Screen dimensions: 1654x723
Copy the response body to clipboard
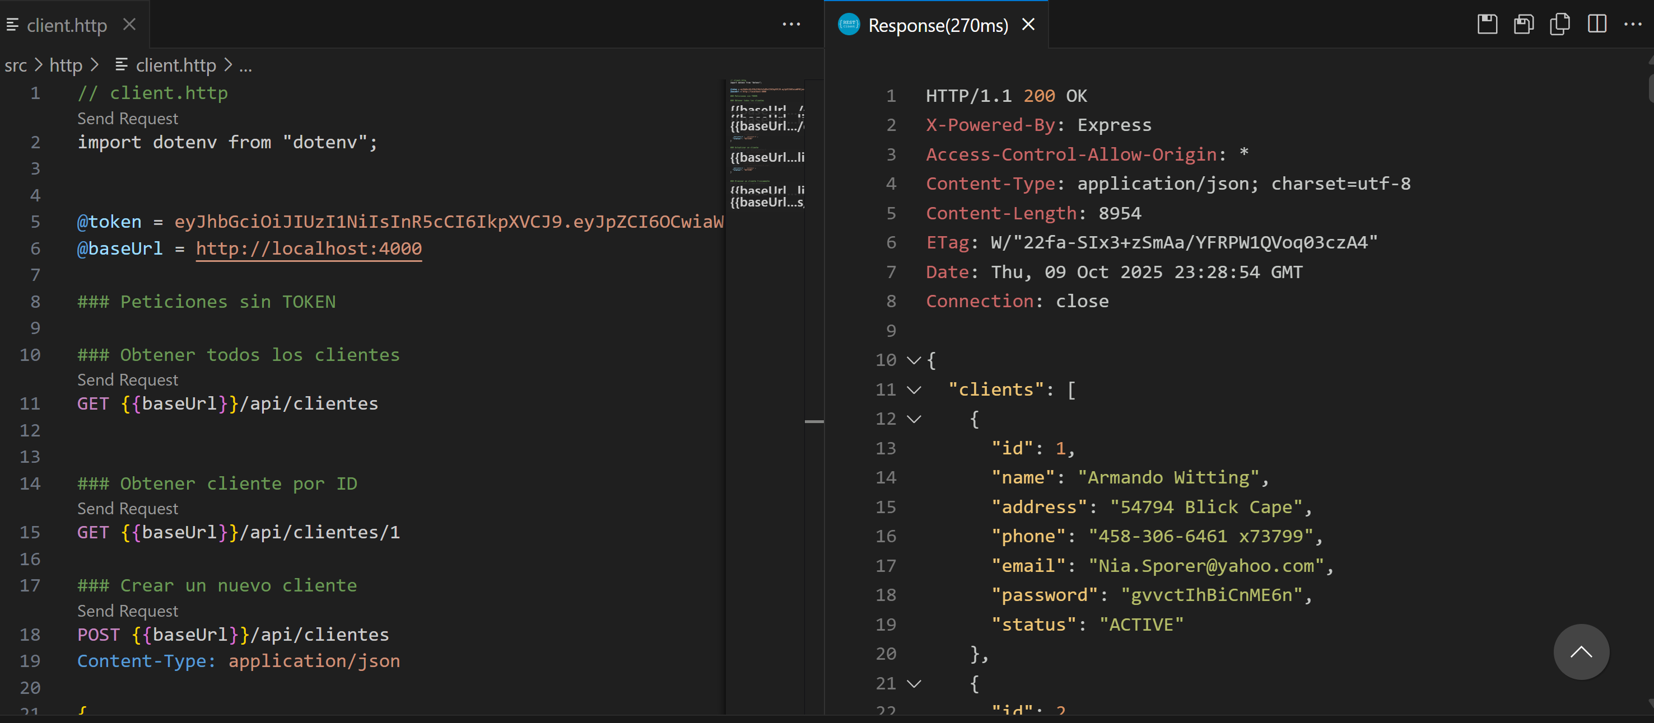click(1559, 25)
